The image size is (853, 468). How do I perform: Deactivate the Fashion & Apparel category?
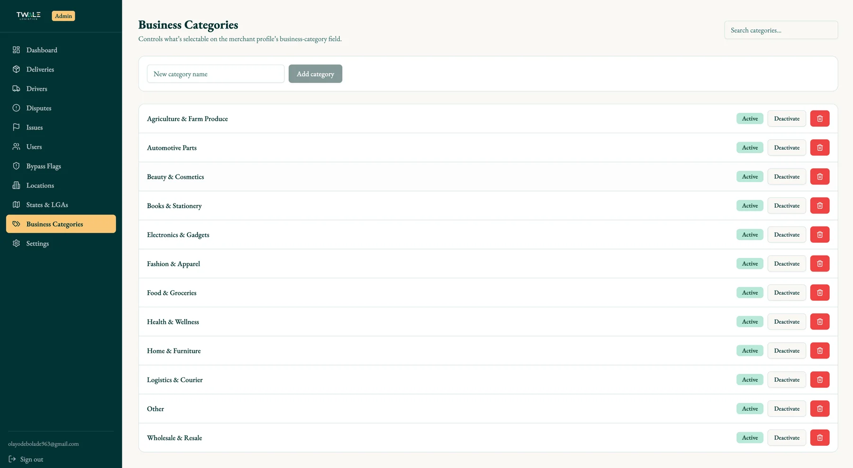coord(787,264)
